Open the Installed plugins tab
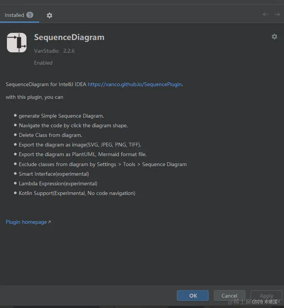Screen dimensions: 284x308 coord(19,15)
